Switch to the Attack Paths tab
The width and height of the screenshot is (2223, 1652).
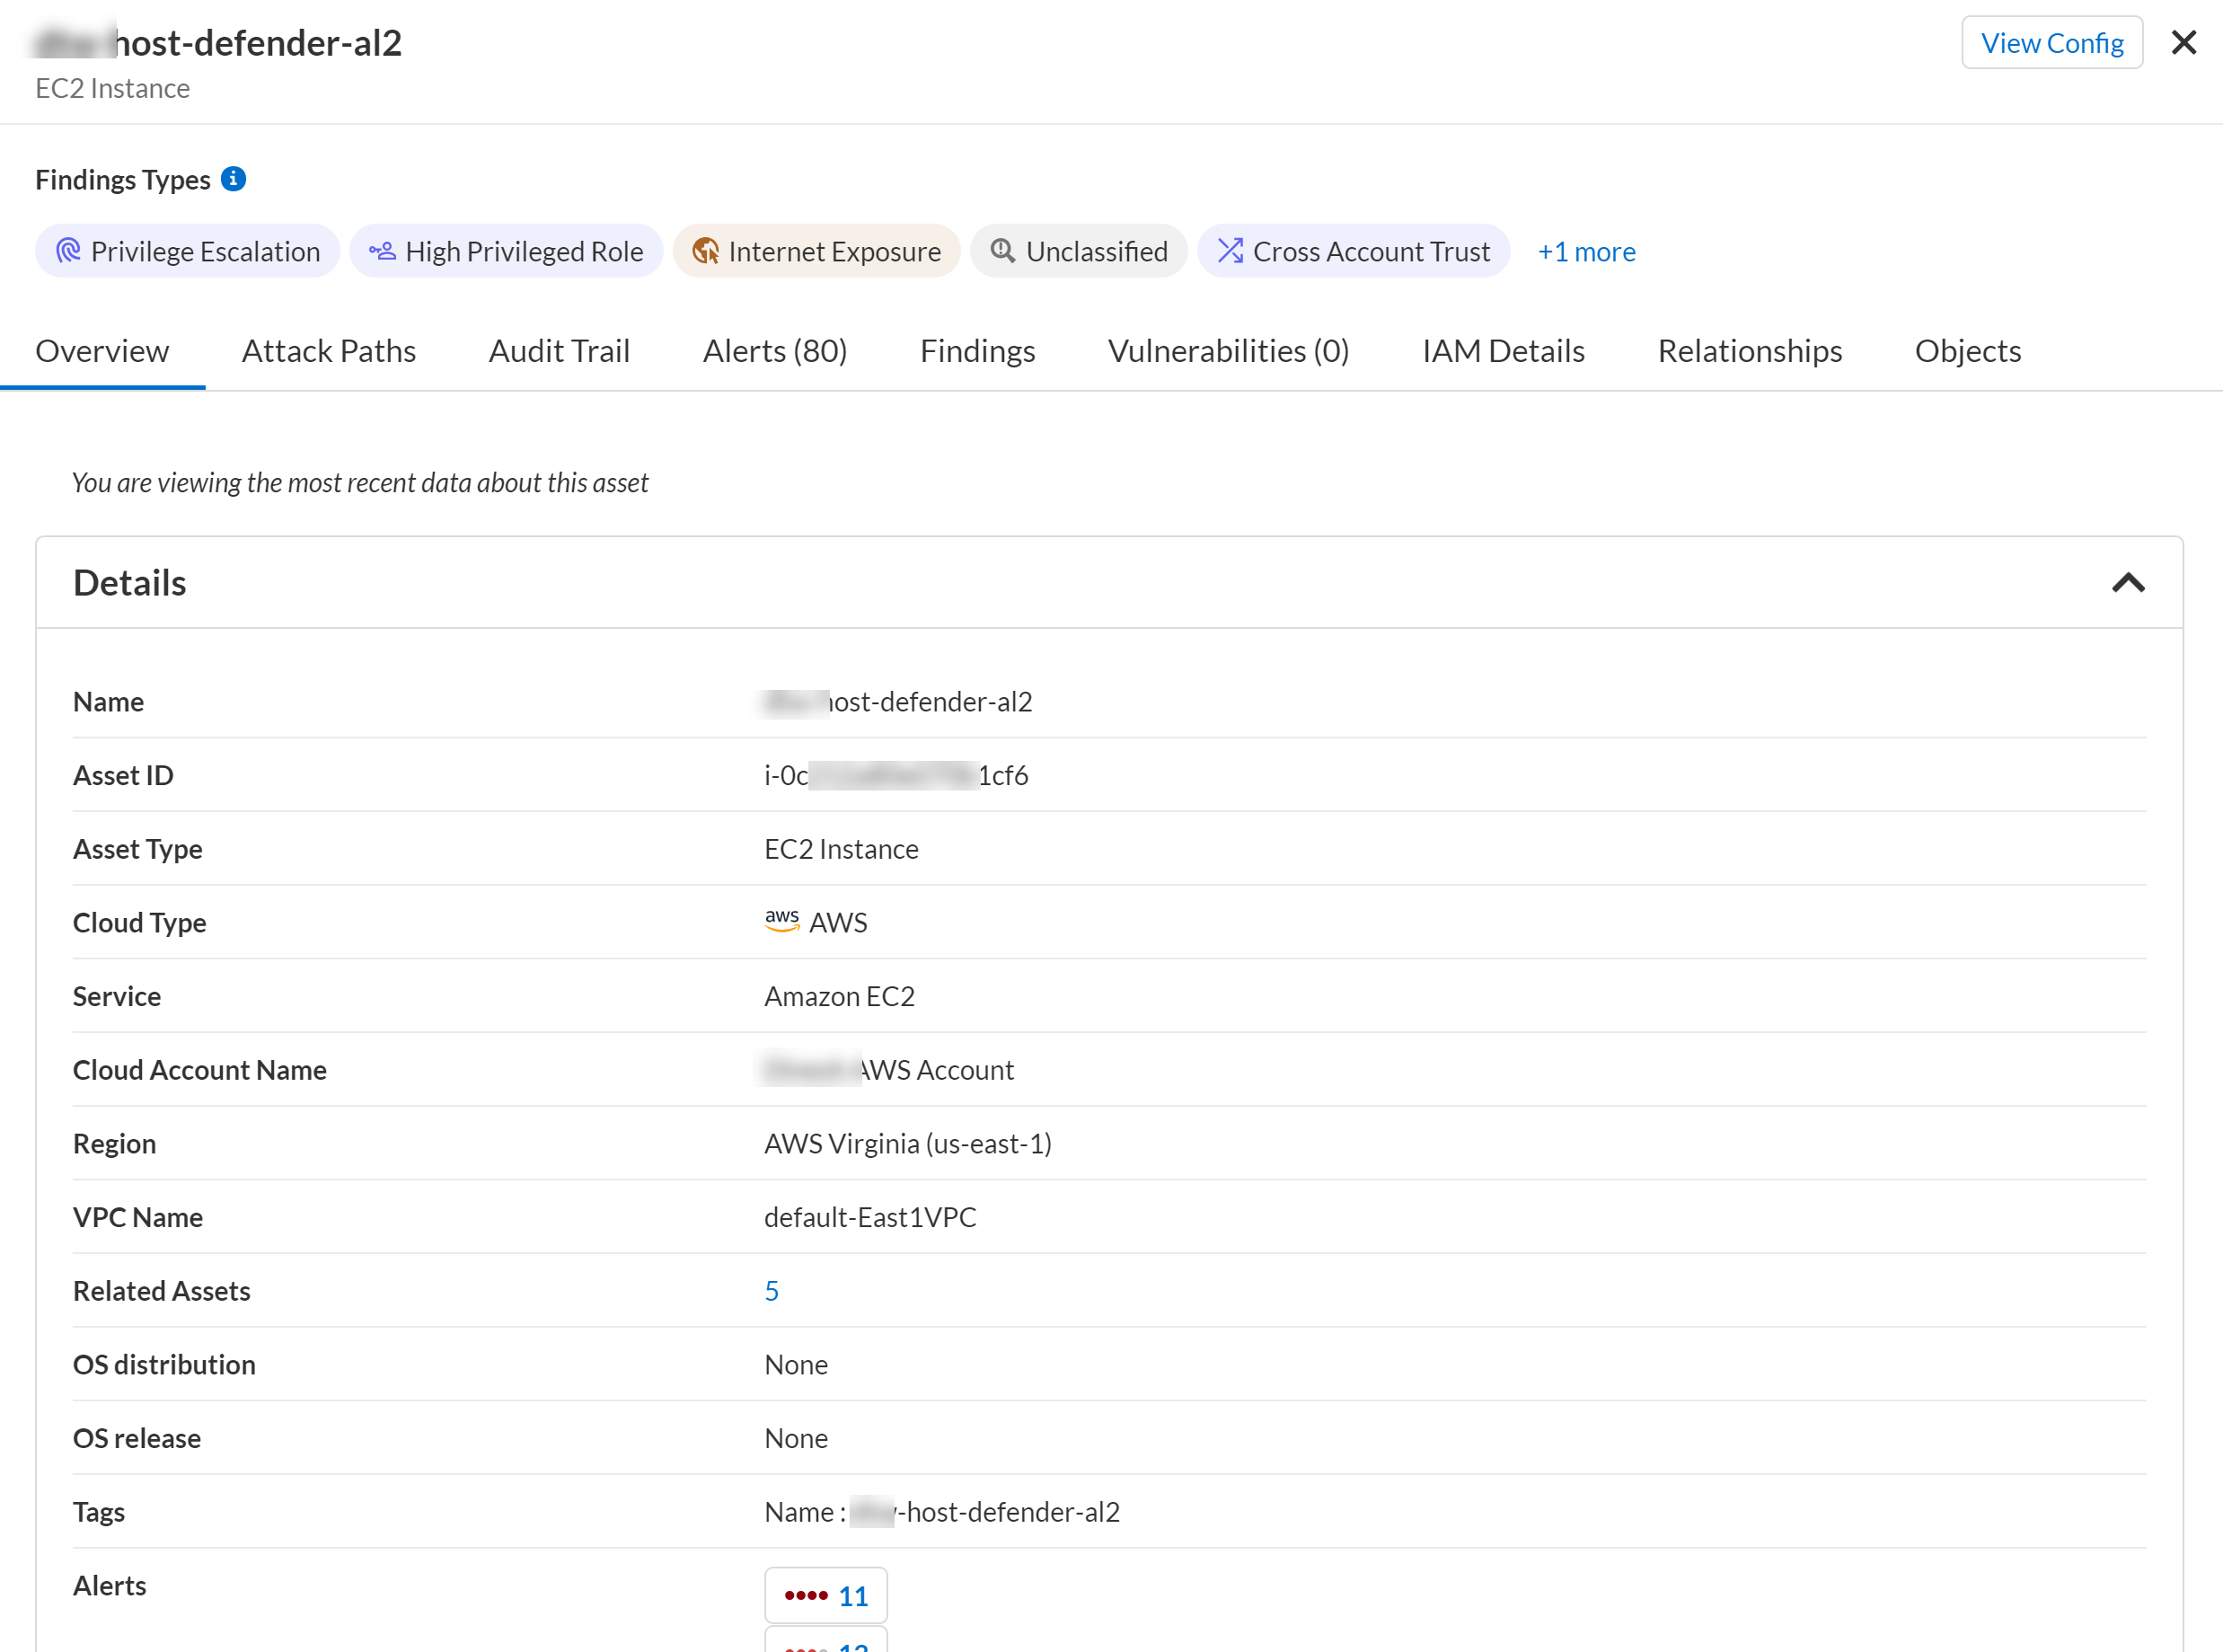(329, 351)
